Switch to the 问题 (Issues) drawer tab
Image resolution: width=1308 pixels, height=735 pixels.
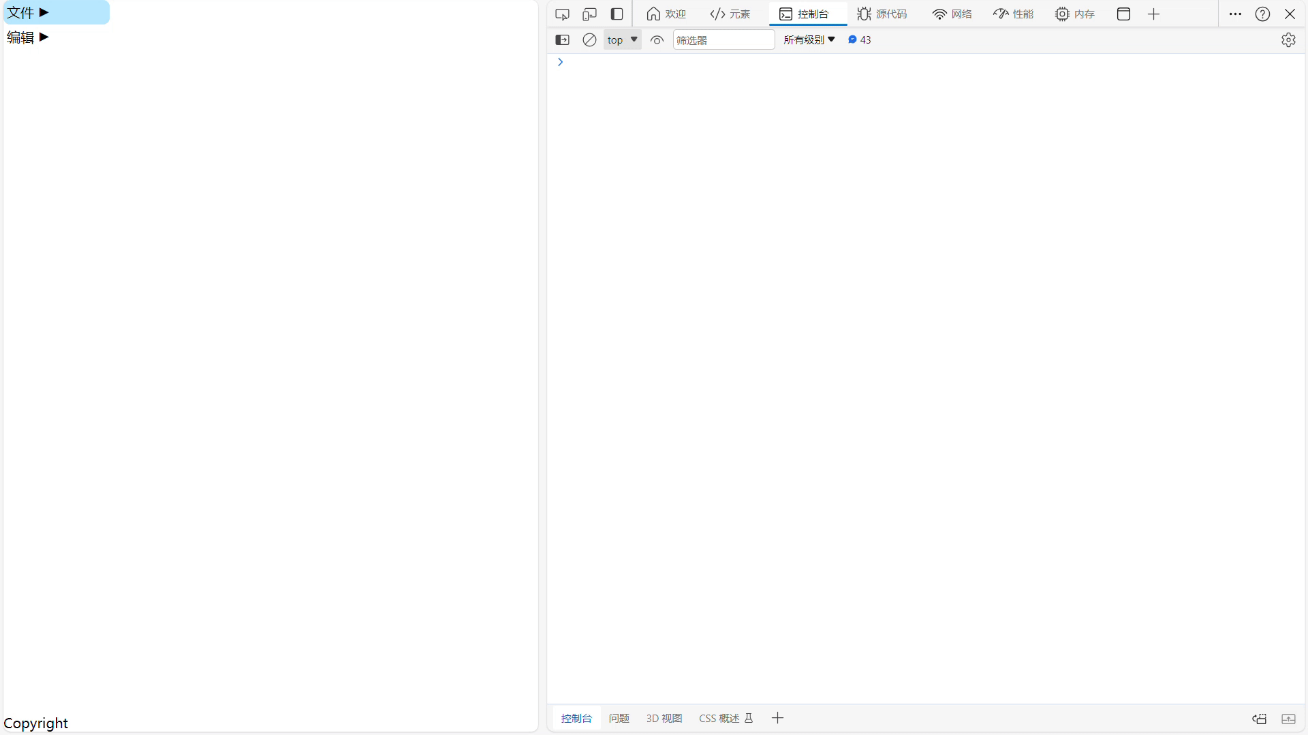click(x=619, y=719)
